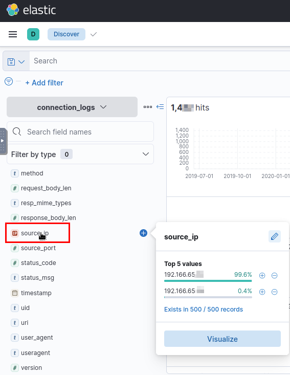Click the 99.6% value progress bar
The width and height of the screenshot is (290, 375).
tap(208, 281)
